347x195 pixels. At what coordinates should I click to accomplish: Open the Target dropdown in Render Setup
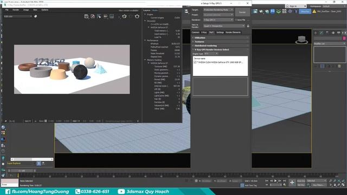click(x=218, y=10)
